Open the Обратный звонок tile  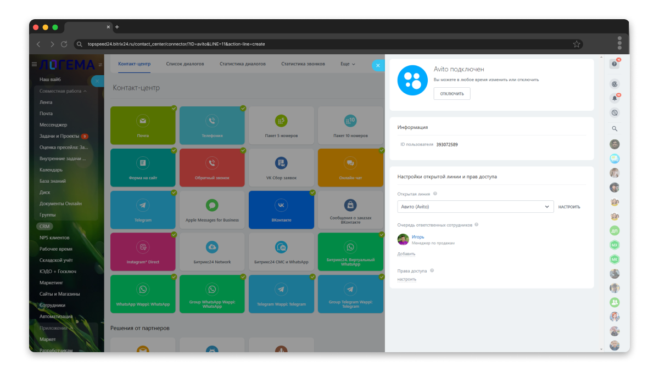pos(212,168)
